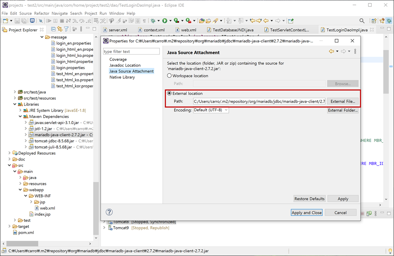Click the Restore Defaults button

coord(310,199)
